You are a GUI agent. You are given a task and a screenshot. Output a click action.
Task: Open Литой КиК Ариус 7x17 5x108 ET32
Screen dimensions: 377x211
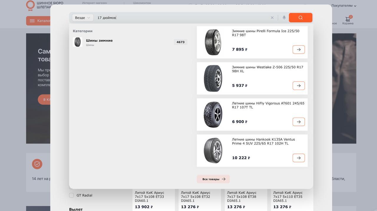point(196,197)
